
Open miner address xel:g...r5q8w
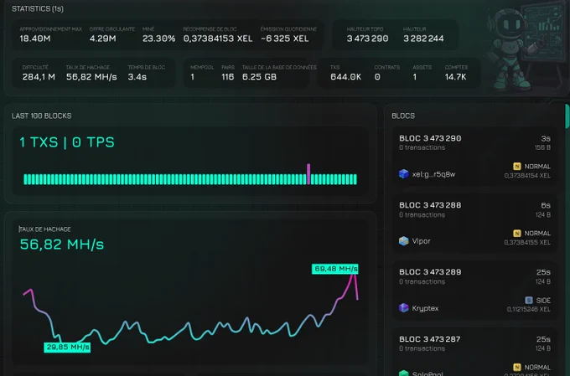click(433, 174)
